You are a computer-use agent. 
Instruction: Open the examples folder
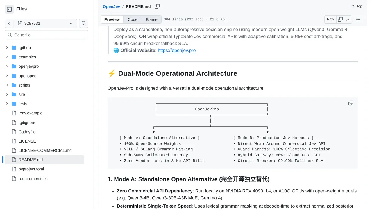click(27, 57)
